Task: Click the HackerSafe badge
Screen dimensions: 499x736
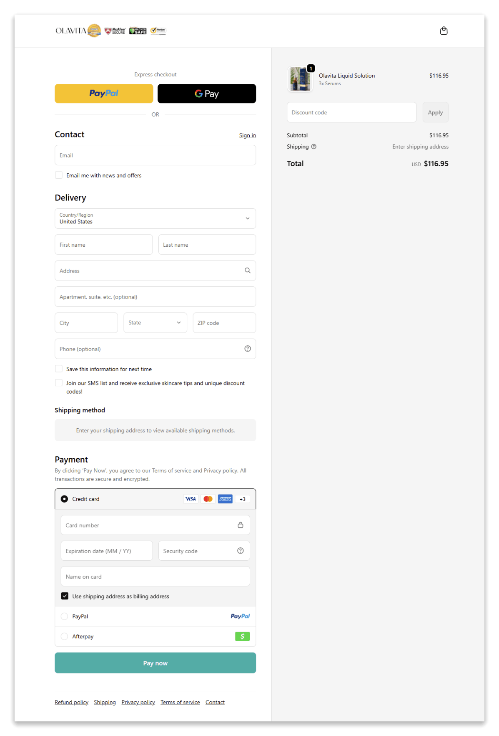Action: 138,31
